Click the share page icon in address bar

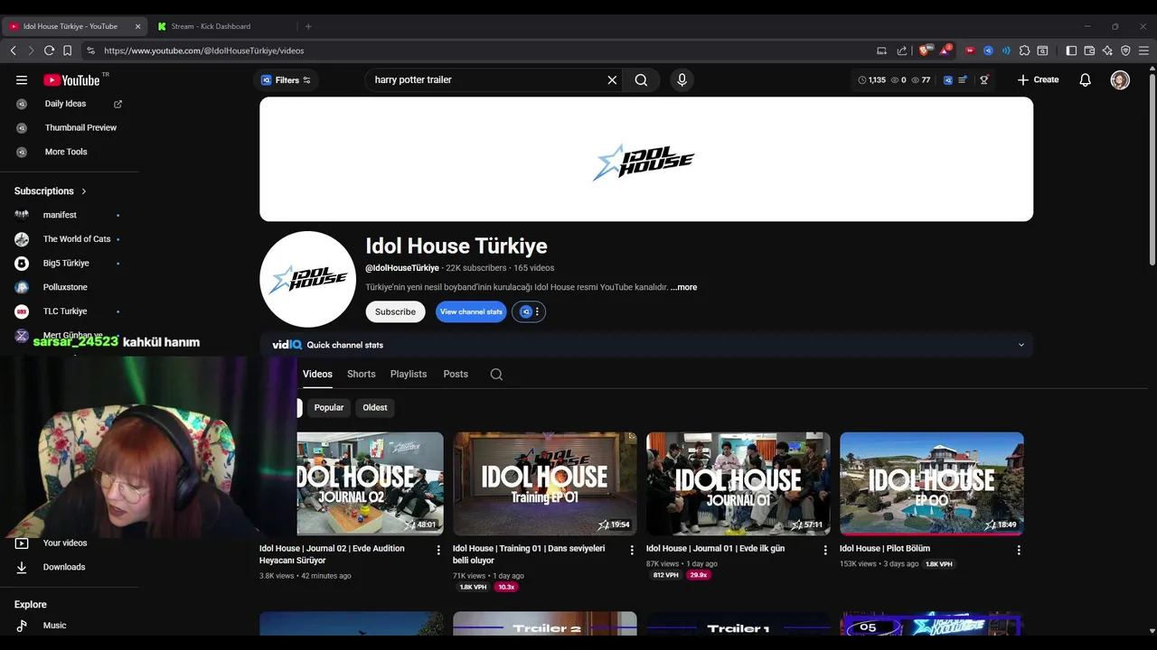click(x=902, y=51)
